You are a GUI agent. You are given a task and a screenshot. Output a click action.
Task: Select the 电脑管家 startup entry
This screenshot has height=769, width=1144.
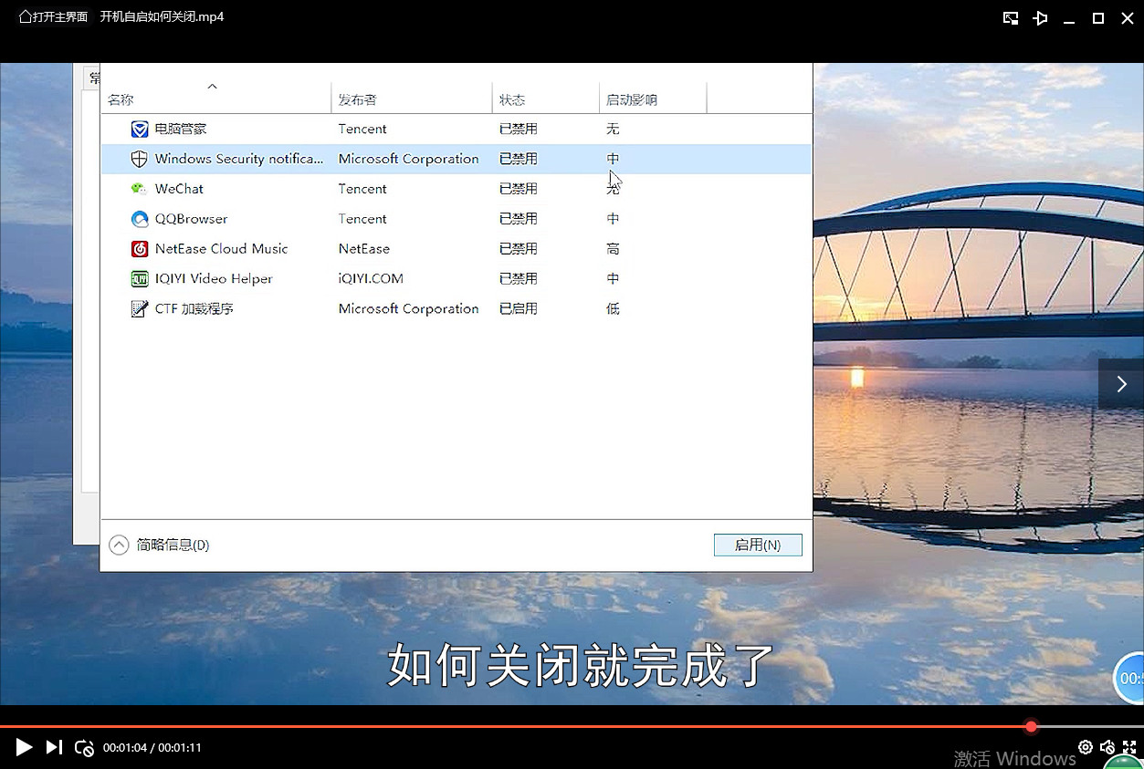(456, 129)
